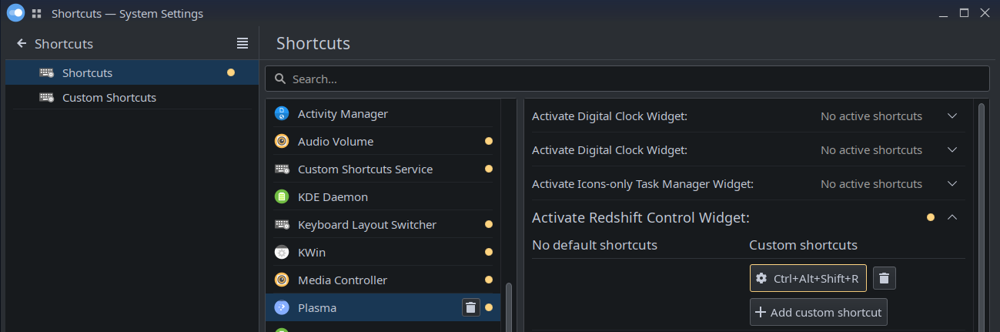Click the Ctrl+Alt+Shift+R shortcut button
The height and width of the screenshot is (332, 1000).
pyautogui.click(x=808, y=279)
